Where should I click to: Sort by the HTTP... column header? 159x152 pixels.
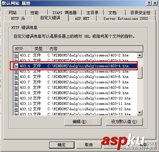click(x=23, y=49)
